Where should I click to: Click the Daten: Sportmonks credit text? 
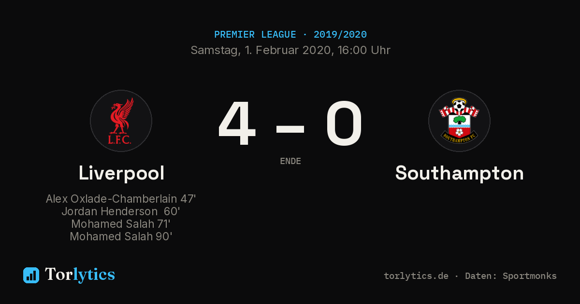coord(511,276)
